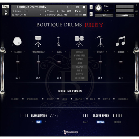Open kick channel output st. 1 selector

tap(18, 78)
